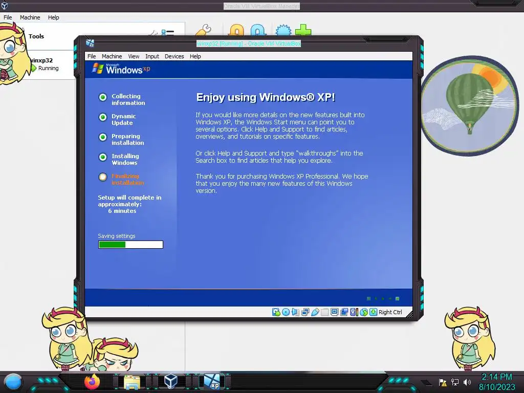This screenshot has width=524, height=393.
Task: Click the CPU virtualization status icon
Action: tap(354, 312)
